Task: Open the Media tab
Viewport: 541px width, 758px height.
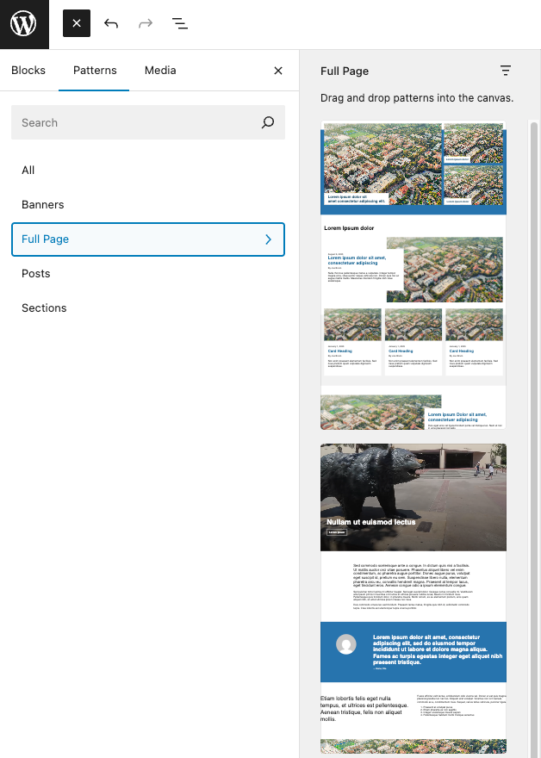Action: click(x=160, y=71)
